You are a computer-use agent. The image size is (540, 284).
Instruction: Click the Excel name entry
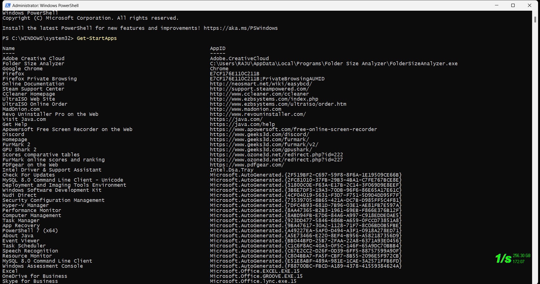(x=10, y=271)
